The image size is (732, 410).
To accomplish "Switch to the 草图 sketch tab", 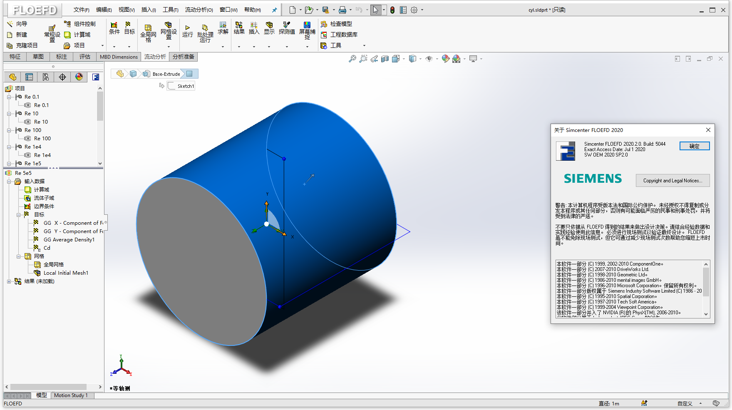I will point(38,57).
